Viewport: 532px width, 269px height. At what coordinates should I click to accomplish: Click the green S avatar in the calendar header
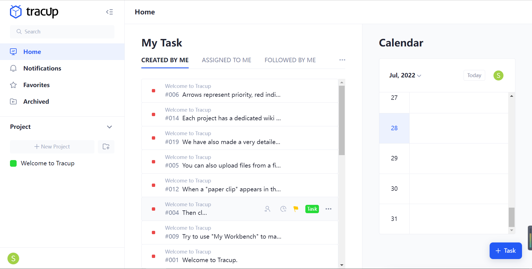tap(498, 75)
